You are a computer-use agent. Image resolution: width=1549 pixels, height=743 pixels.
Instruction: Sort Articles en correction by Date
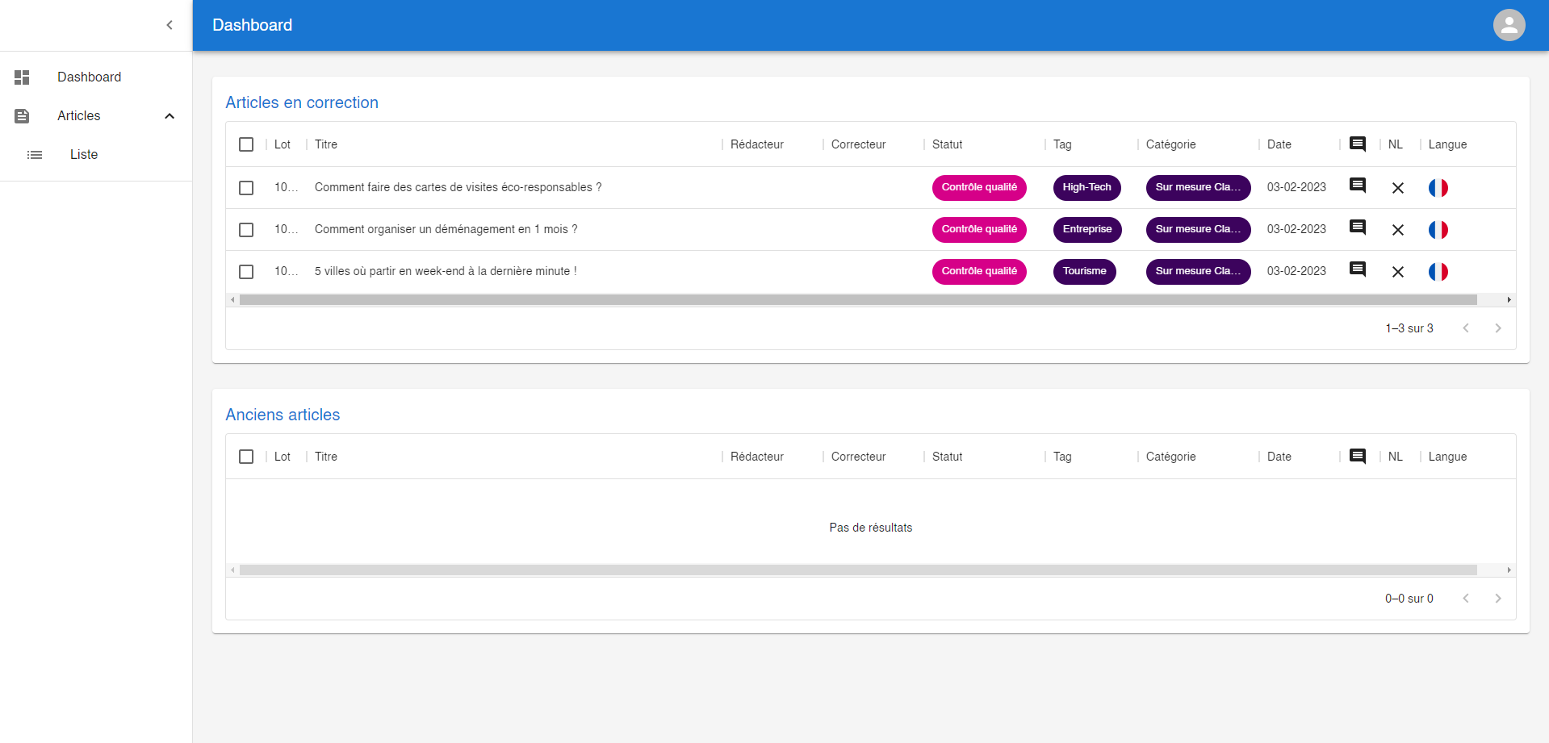pyautogui.click(x=1279, y=144)
